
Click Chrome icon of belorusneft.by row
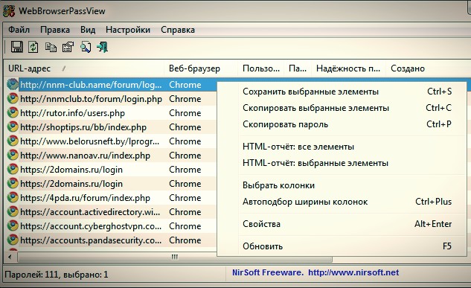coord(13,141)
